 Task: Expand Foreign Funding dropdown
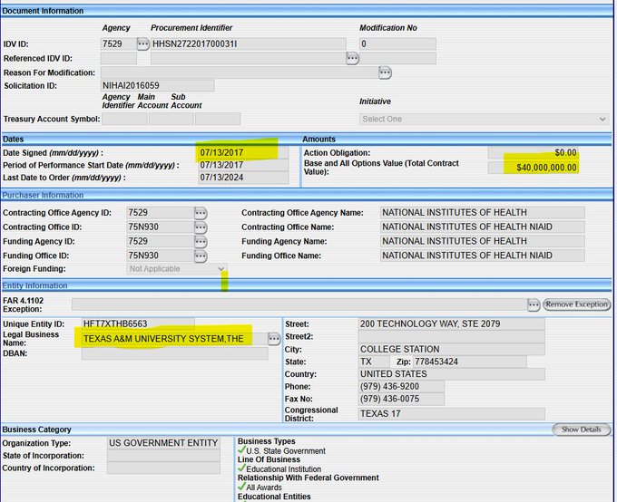(177, 269)
